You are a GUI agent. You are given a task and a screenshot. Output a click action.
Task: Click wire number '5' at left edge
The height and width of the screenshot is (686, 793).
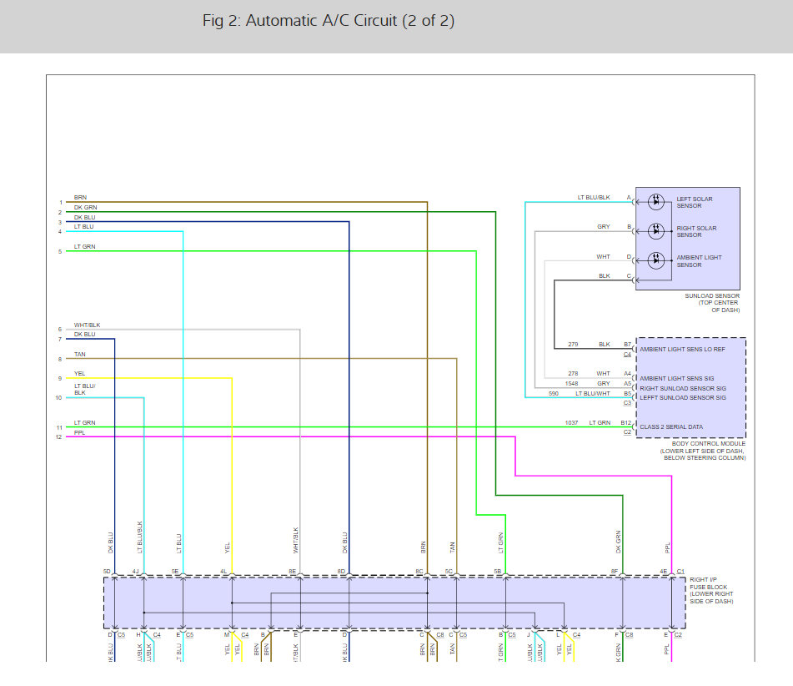pyautogui.click(x=60, y=252)
